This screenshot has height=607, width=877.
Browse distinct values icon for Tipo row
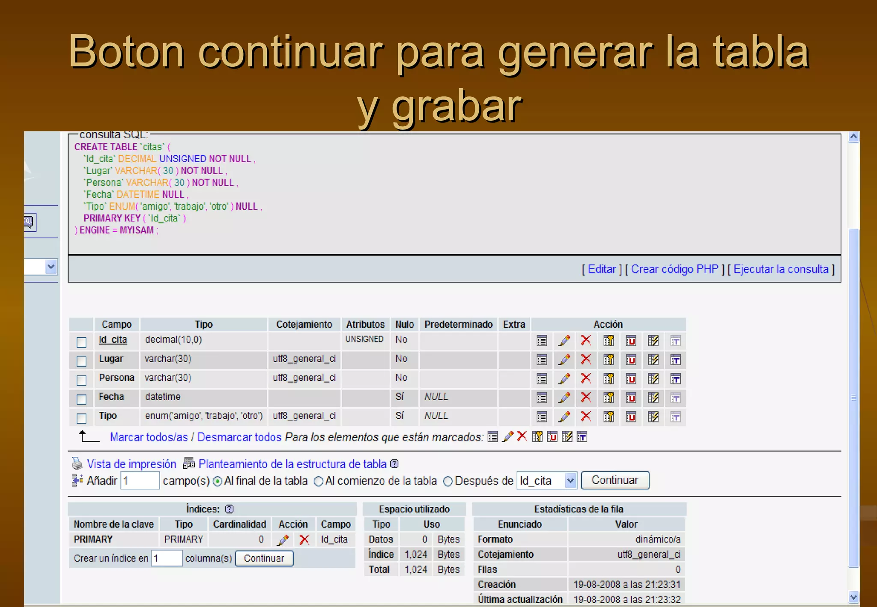click(542, 417)
